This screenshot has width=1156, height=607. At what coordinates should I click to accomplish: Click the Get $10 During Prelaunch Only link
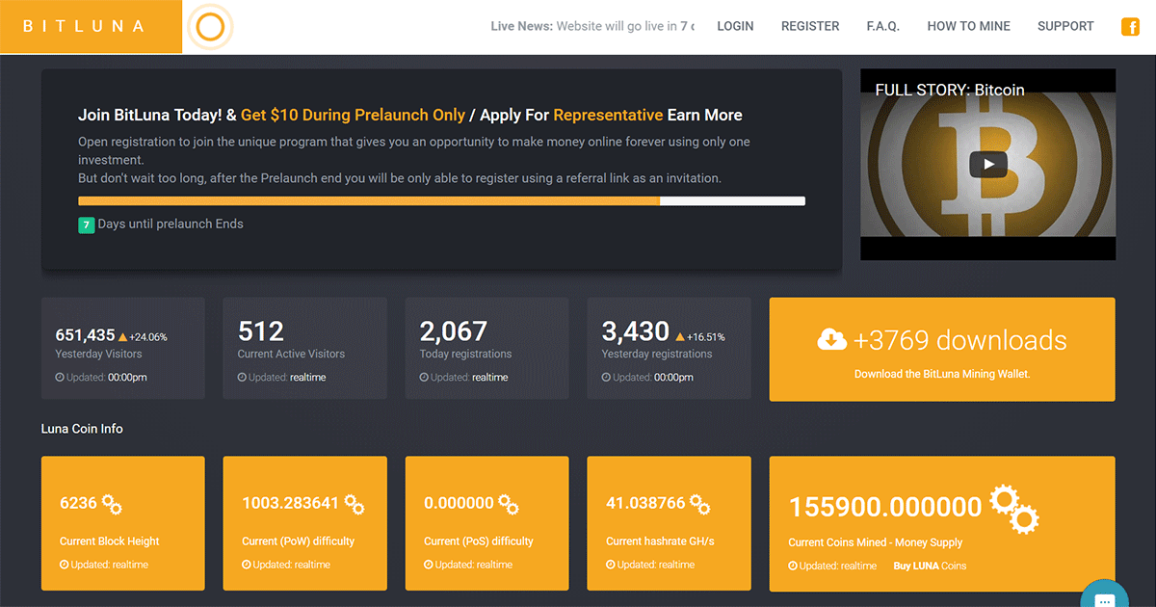[353, 115]
